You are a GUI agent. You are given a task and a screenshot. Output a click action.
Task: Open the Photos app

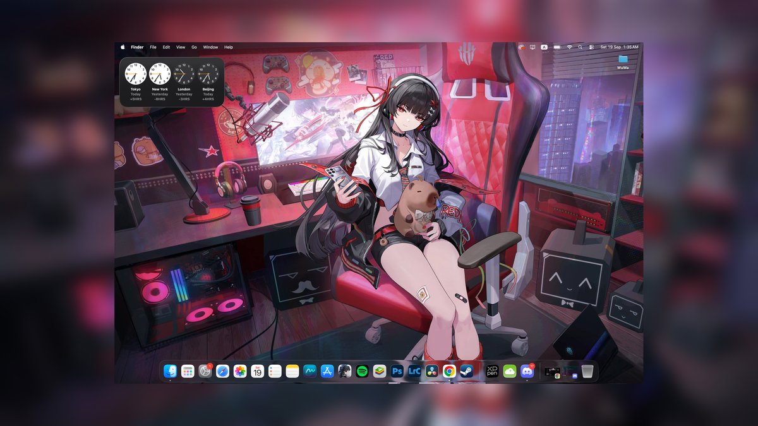[x=240, y=371]
